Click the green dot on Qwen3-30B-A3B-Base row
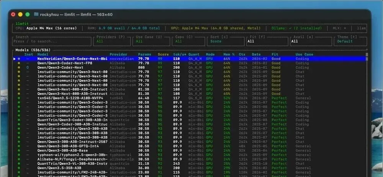 pyautogui.click(x=19, y=150)
